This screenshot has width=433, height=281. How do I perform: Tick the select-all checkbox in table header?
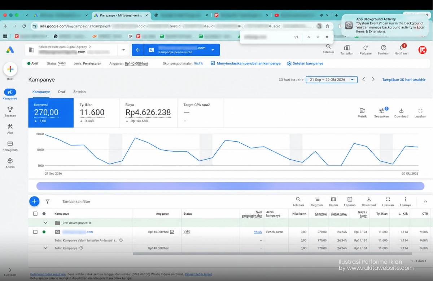(x=35, y=214)
